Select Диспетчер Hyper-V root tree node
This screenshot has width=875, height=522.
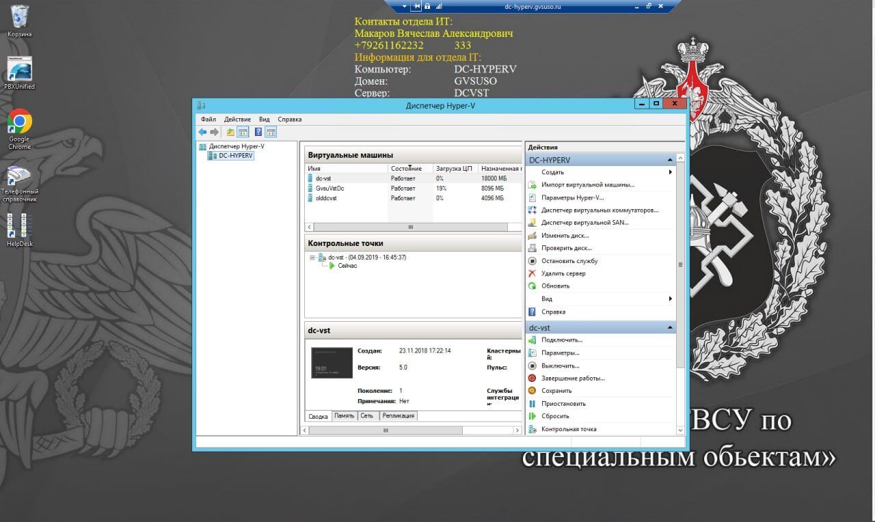click(x=237, y=146)
